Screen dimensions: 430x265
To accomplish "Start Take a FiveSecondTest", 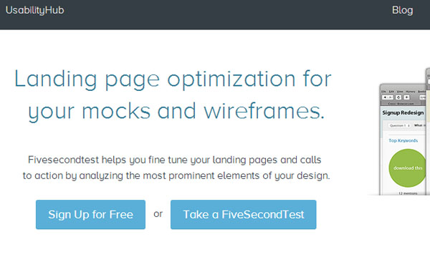I will [x=243, y=214].
